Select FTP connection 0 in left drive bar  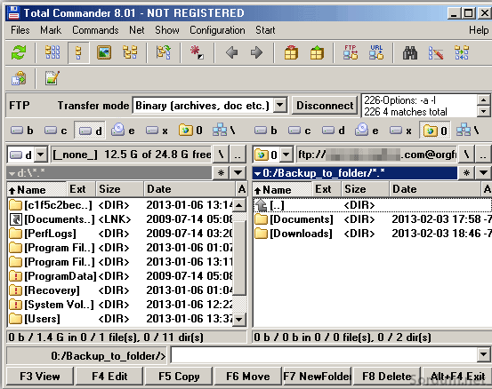(x=190, y=131)
